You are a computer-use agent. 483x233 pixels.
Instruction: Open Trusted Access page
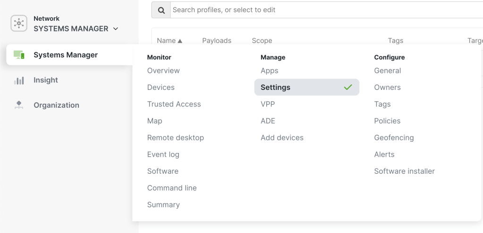(174, 104)
